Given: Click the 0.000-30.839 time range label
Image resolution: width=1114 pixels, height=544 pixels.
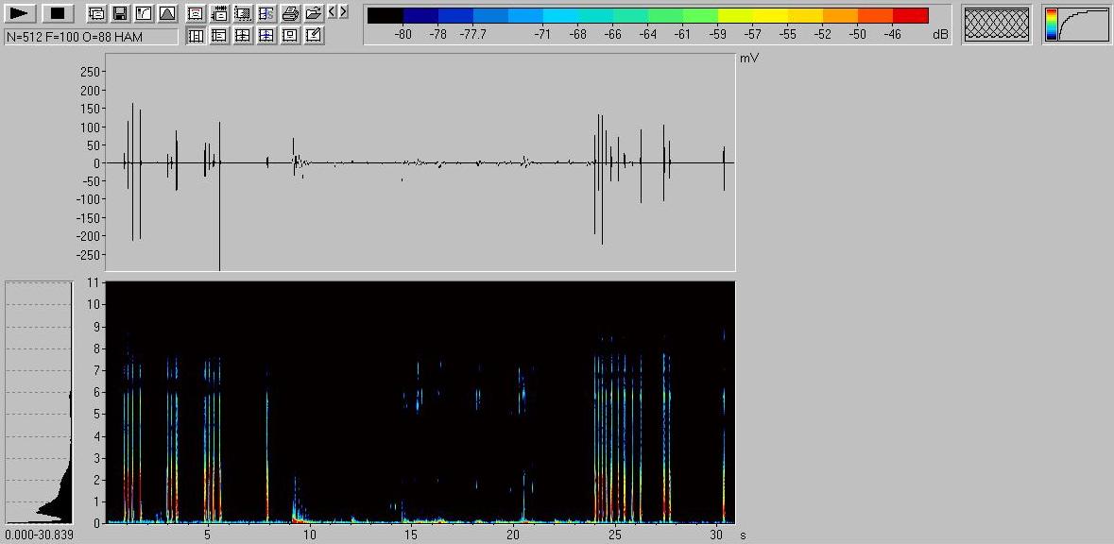Looking at the screenshot, I should click(x=39, y=535).
